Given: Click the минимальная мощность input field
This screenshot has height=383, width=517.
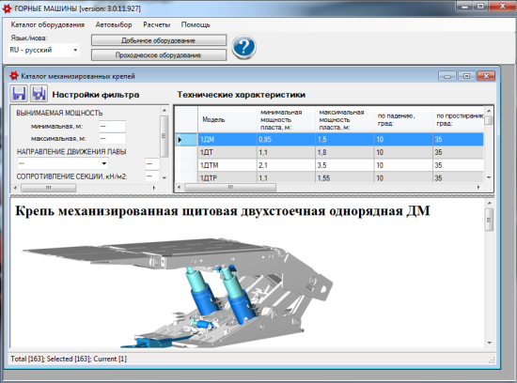Looking at the screenshot, I should point(112,127).
